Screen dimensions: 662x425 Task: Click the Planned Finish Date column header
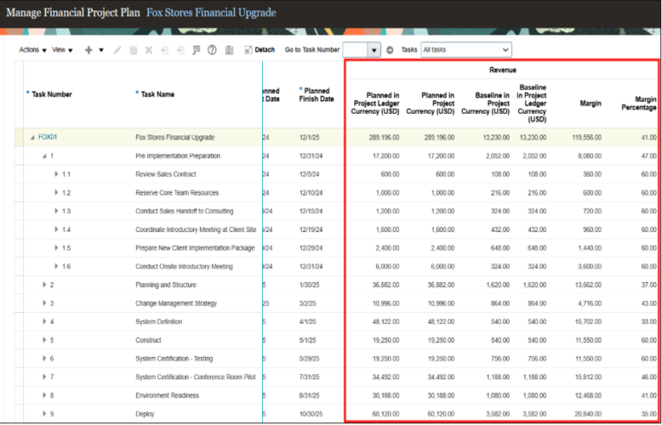point(316,95)
